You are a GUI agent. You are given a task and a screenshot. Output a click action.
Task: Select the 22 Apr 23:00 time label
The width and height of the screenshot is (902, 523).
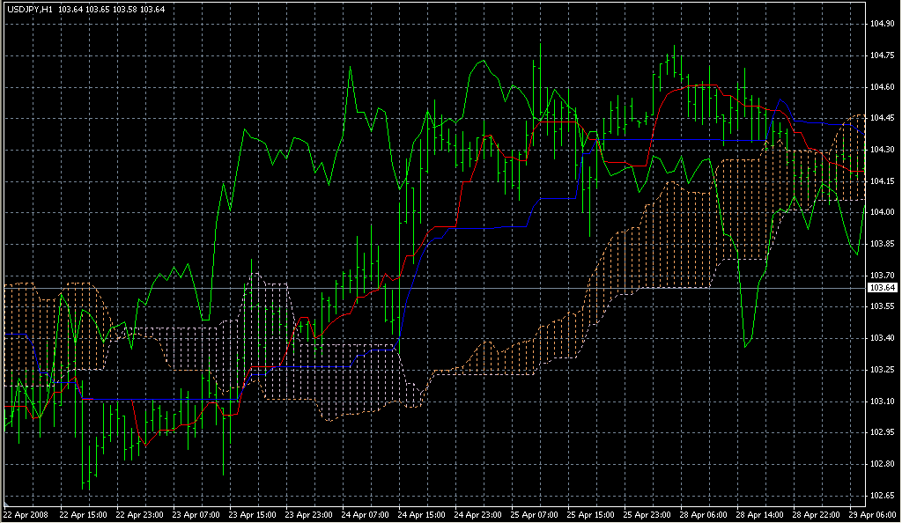click(x=139, y=514)
